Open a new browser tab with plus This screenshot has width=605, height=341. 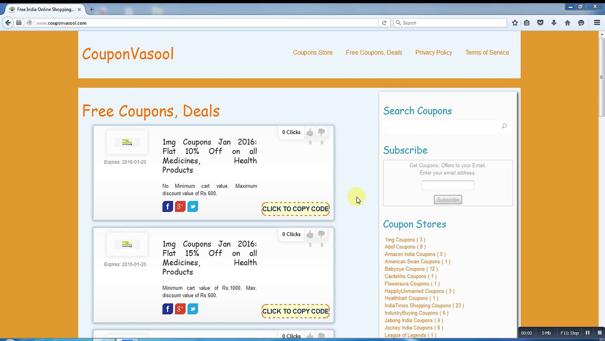click(x=92, y=9)
